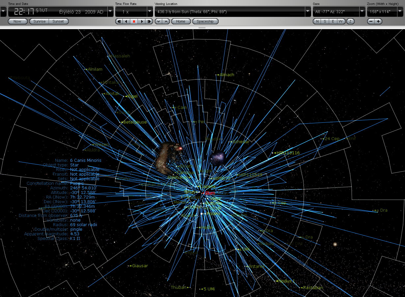This screenshot has width=405, height=297.
Task: Point gaze north with N button
Action: [x=317, y=21]
